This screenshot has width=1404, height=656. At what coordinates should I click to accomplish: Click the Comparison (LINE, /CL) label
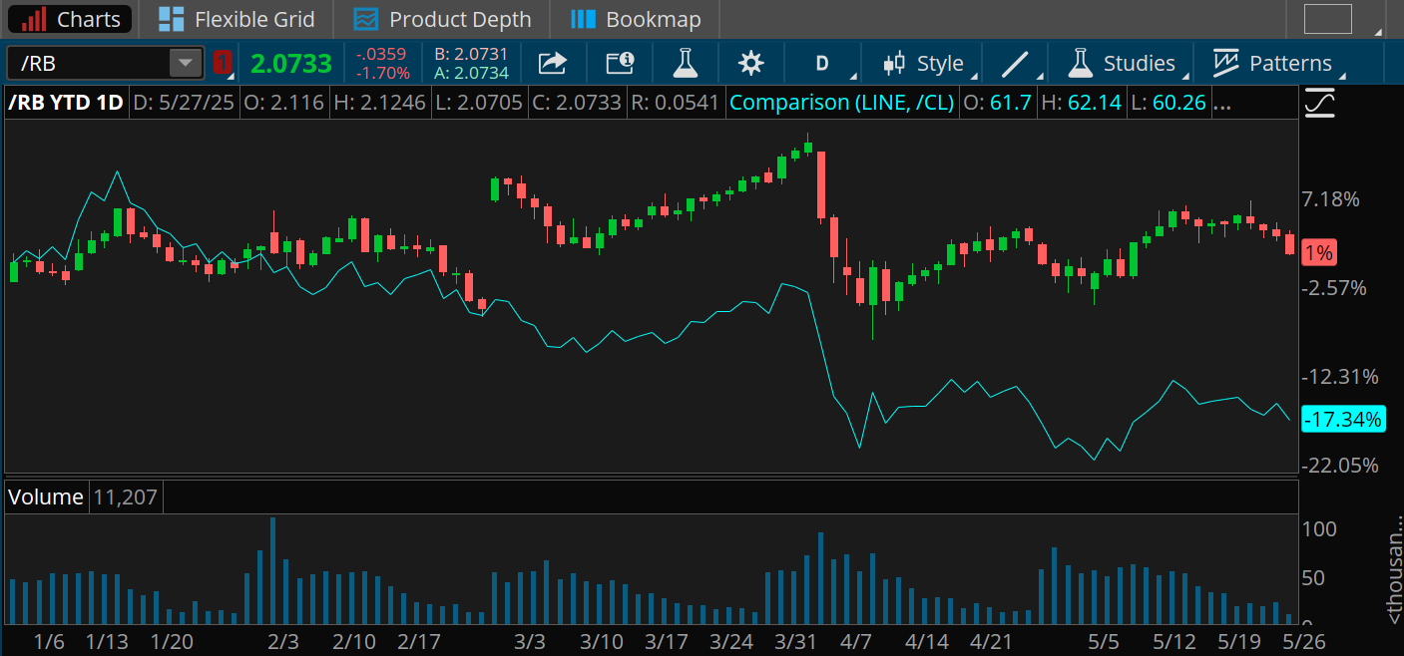tap(841, 103)
